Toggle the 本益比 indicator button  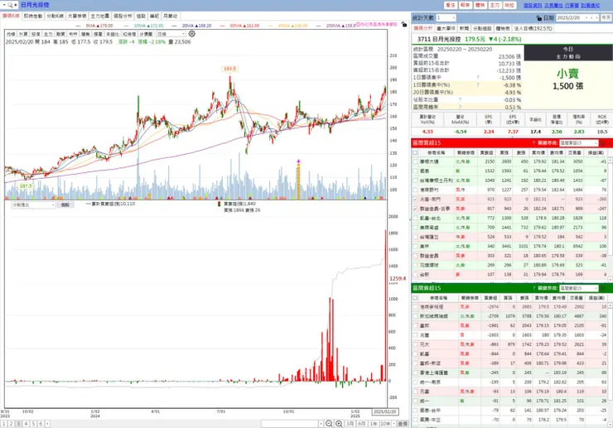pyautogui.click(x=112, y=34)
